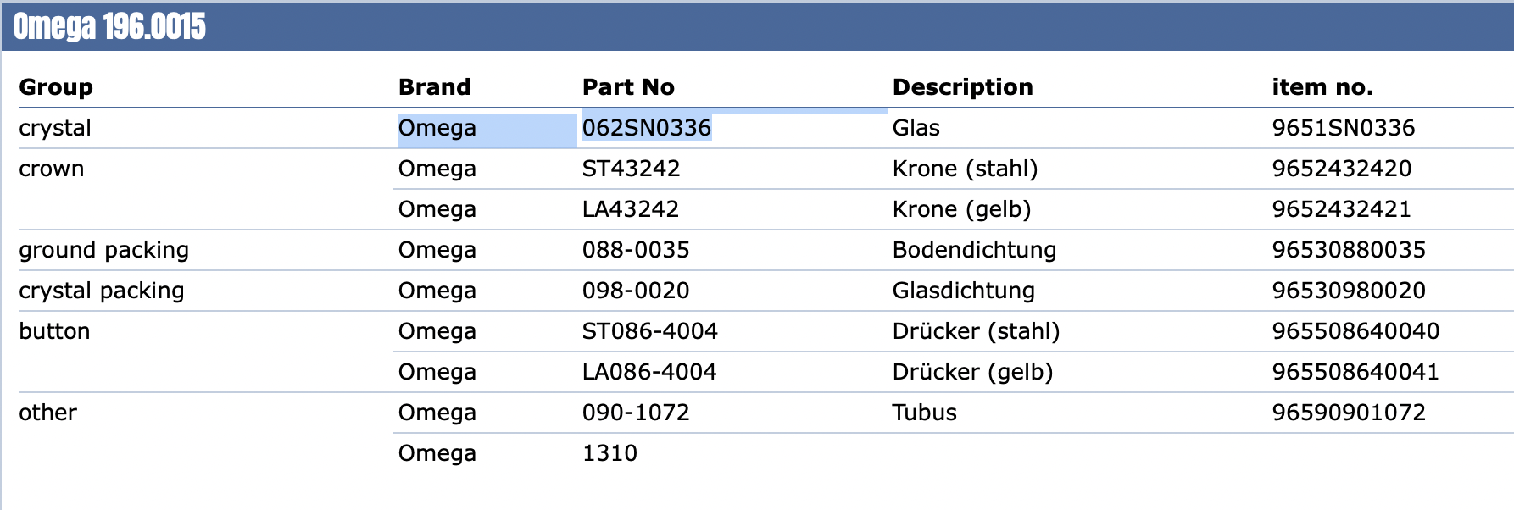Click part number ST086-4004
The image size is (1514, 510).
(649, 331)
